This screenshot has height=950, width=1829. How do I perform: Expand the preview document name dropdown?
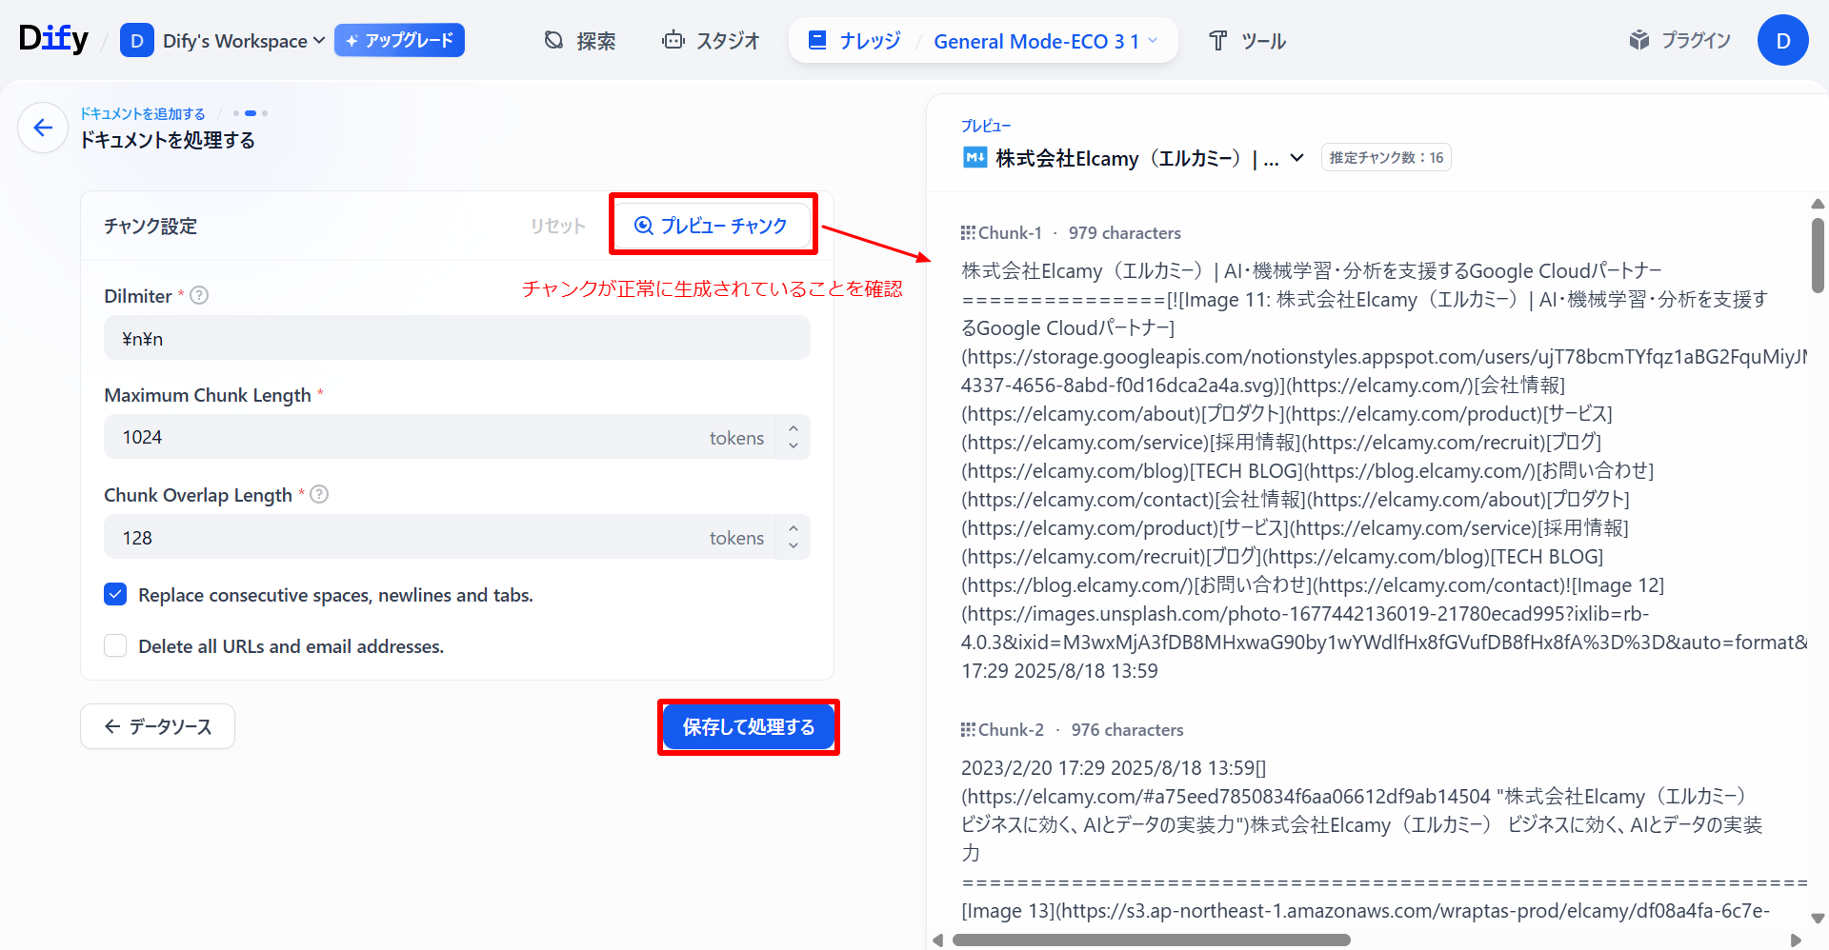[1296, 158]
